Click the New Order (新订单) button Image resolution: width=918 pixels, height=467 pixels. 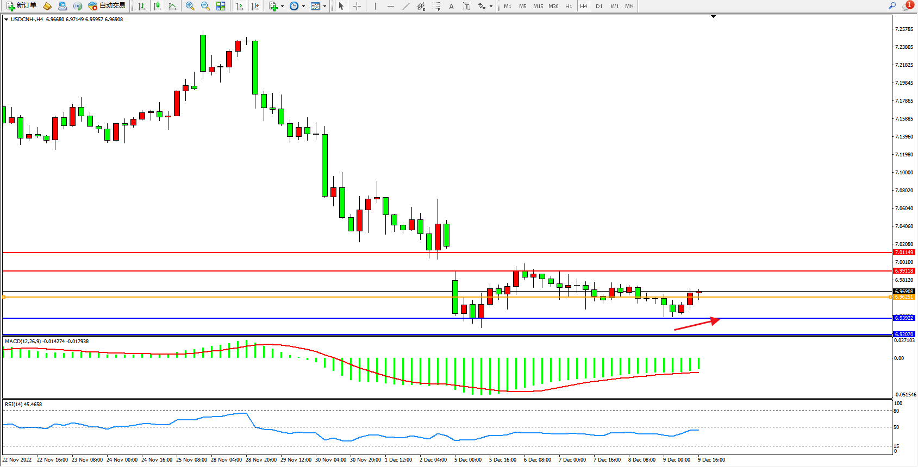21,6
